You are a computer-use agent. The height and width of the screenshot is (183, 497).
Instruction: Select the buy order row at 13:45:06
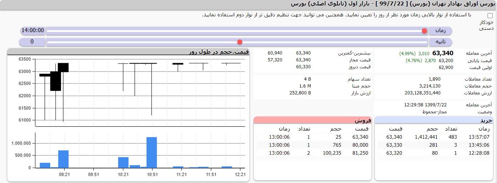click(x=434, y=145)
